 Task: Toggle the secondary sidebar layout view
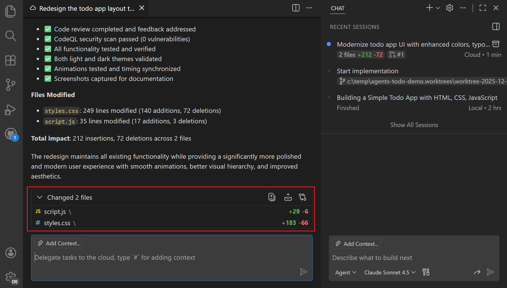(496, 27)
